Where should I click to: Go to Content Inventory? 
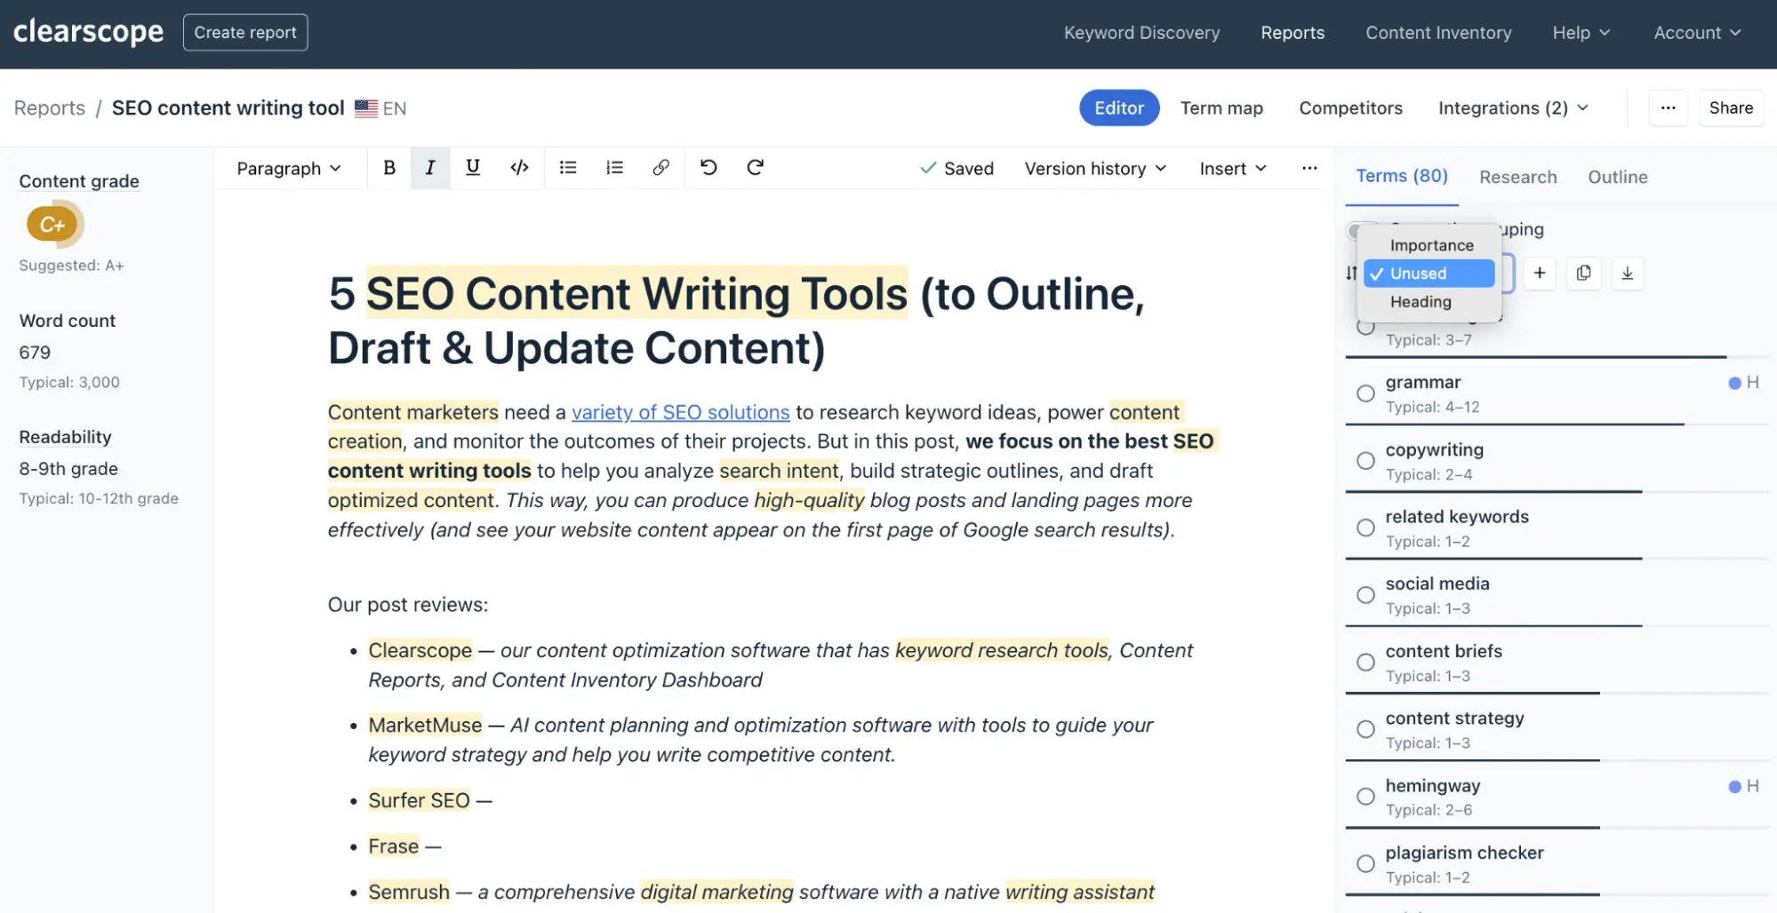(x=1438, y=33)
